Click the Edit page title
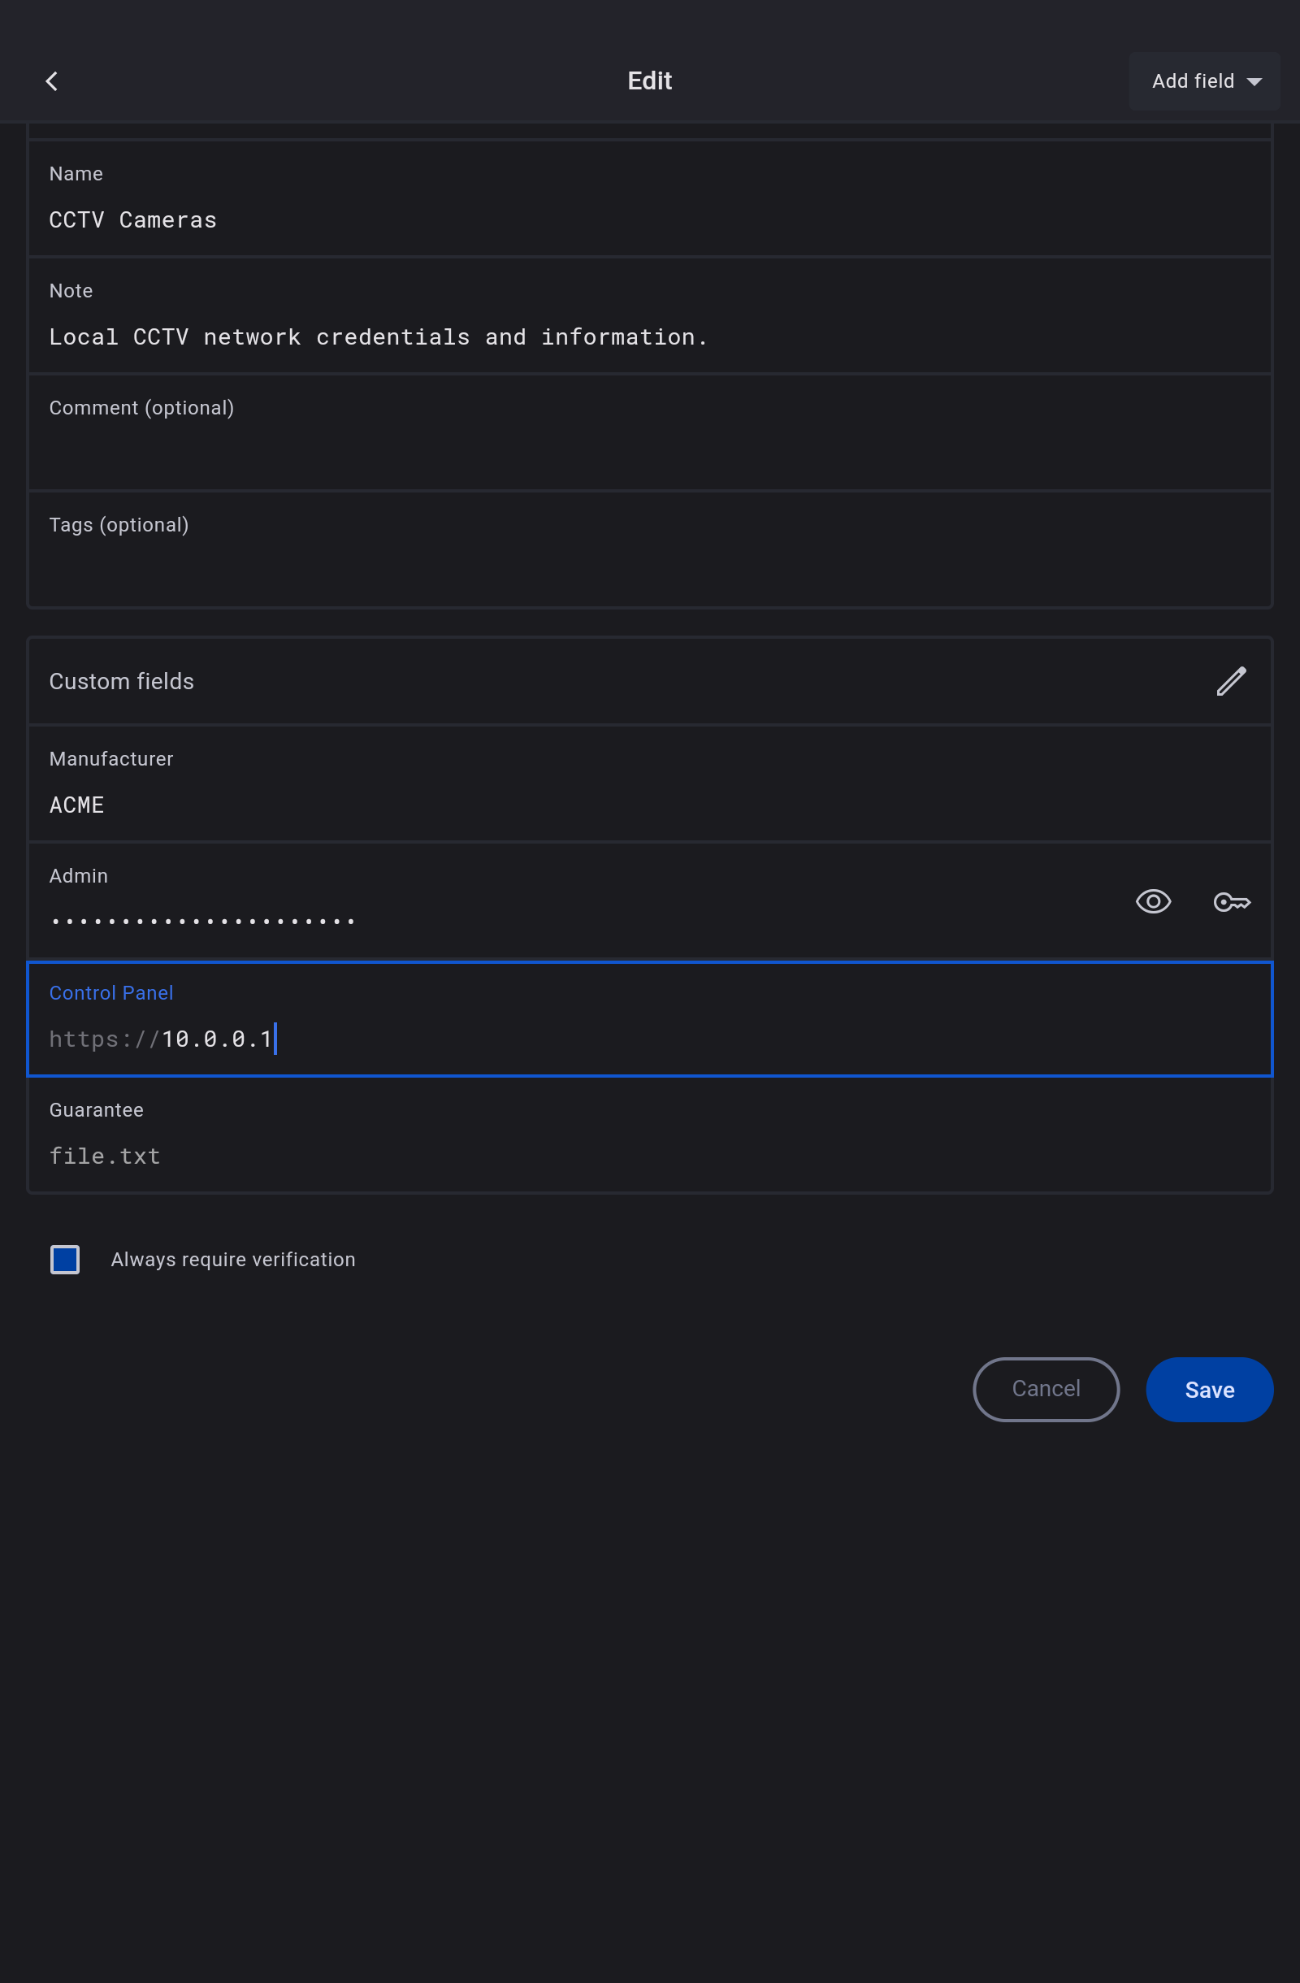Screen dimensions: 1300x1983 [x=649, y=80]
